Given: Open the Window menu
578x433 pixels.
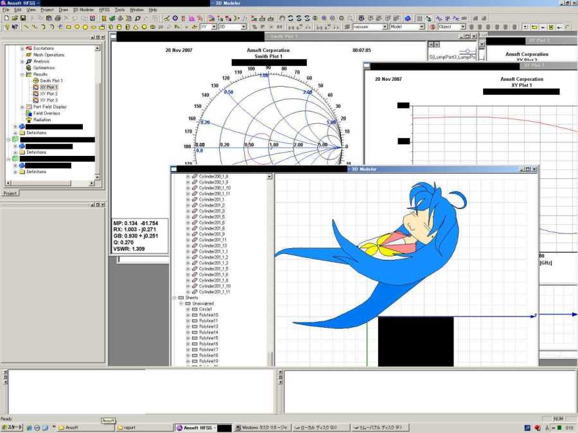Looking at the screenshot, I should point(136,10).
